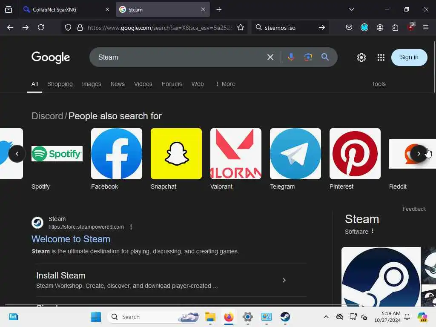The width and height of the screenshot is (436, 327).
Task: Open store.steampowered.com URL link
Action: (86, 227)
